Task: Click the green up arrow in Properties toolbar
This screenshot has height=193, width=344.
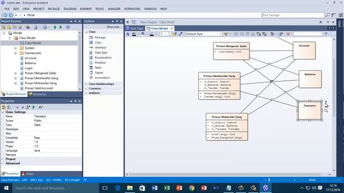Action: (x=33, y=107)
